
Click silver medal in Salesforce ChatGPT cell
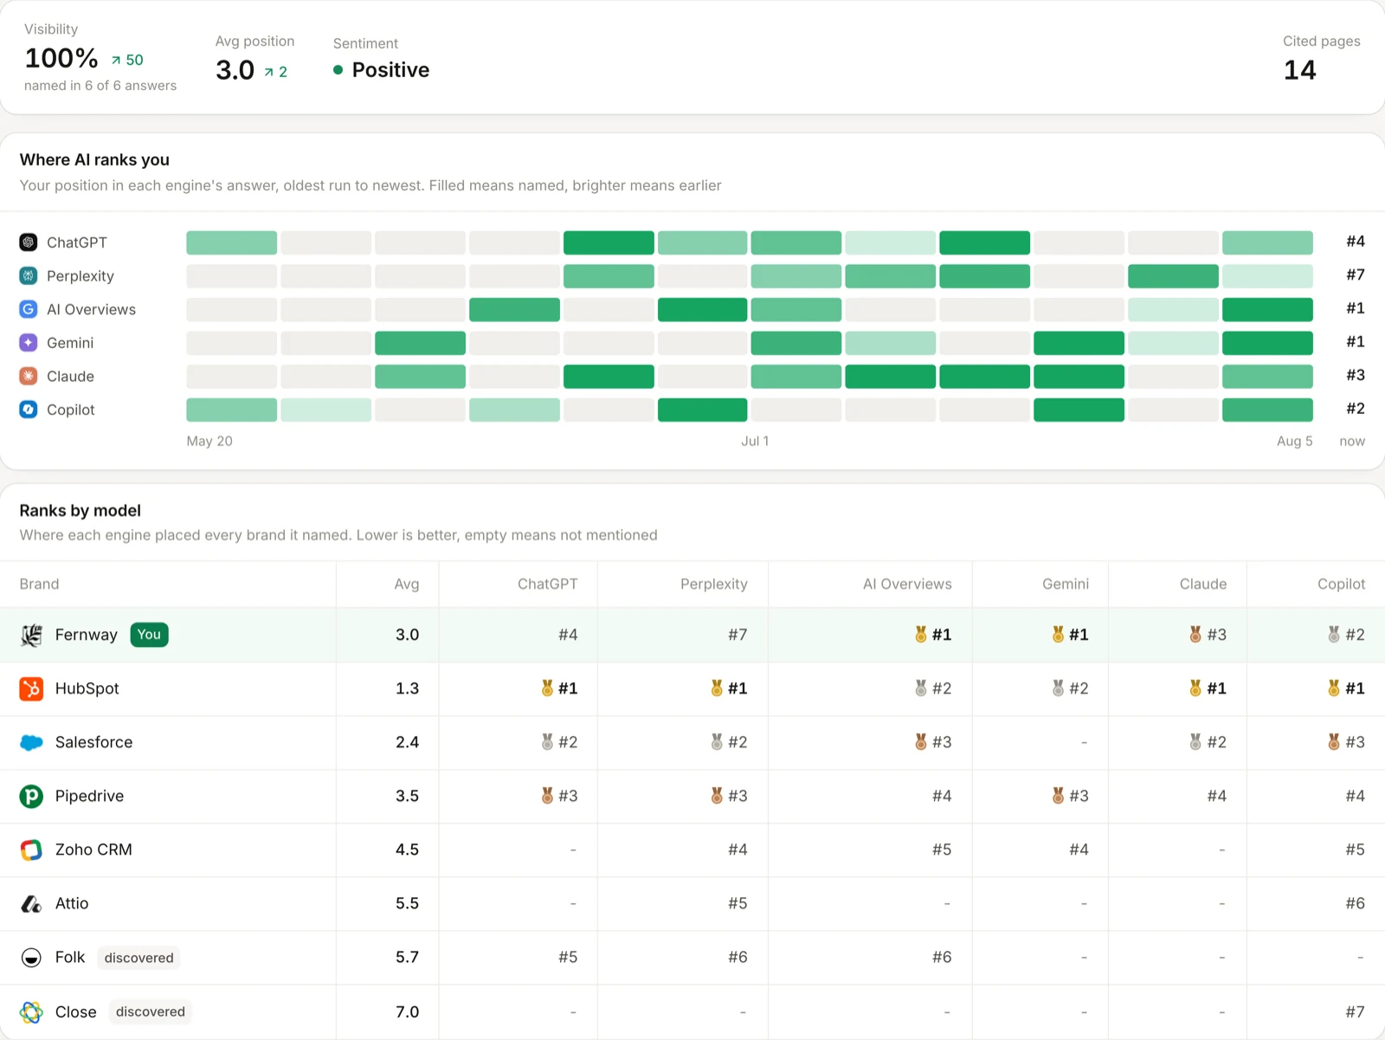547,742
